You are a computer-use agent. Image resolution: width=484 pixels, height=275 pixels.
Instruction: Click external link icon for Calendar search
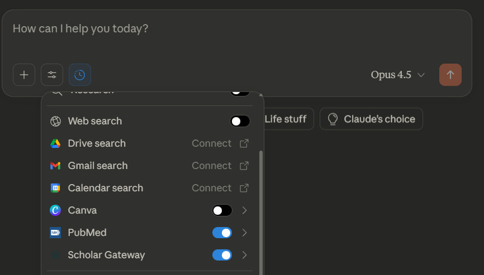(244, 188)
